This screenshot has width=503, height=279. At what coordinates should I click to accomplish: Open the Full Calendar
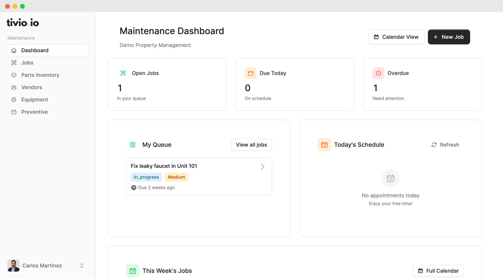[438, 271]
